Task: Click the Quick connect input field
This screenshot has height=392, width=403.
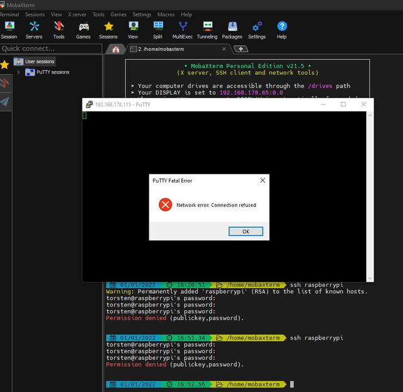Action: [x=51, y=48]
